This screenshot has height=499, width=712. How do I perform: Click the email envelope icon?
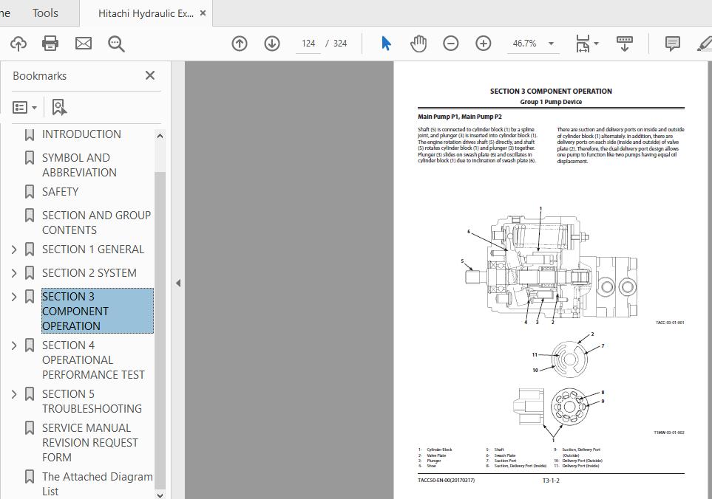pos(84,44)
